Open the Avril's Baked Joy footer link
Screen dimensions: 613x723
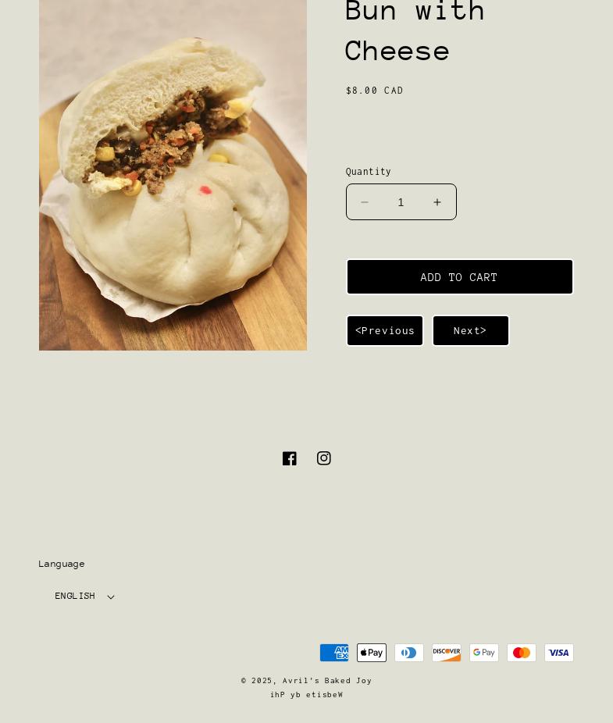[x=327, y=681]
